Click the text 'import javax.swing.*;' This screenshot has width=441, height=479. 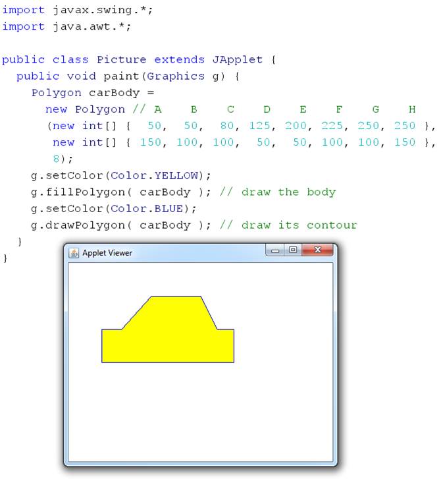click(x=77, y=10)
